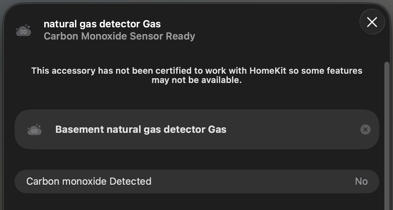Click empty space inside the name field
The height and width of the screenshot is (210, 393).
pos(294,130)
